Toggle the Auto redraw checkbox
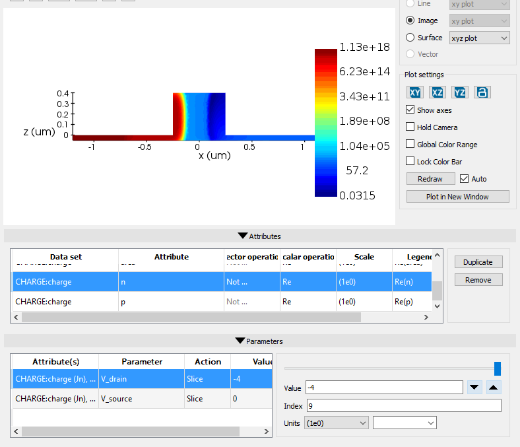Viewport: 520px width, 447px height. click(465, 179)
